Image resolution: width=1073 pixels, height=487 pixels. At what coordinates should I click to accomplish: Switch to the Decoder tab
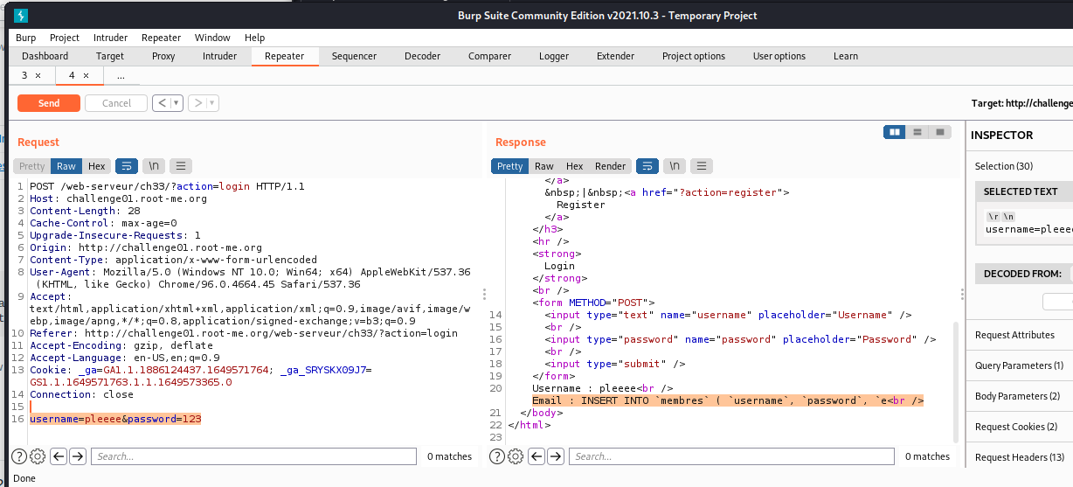click(422, 56)
